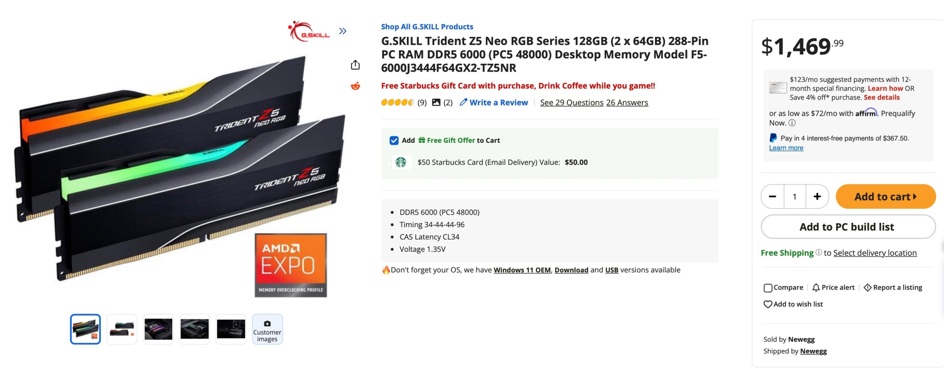This screenshot has height=370, width=944.
Task: Click the share icon beside product image
Action: pyautogui.click(x=355, y=65)
